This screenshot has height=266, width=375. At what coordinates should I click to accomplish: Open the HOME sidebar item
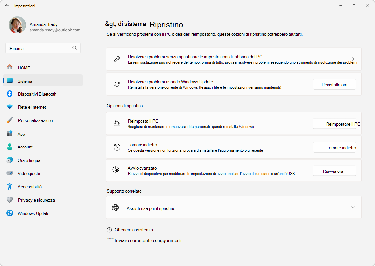pyautogui.click(x=24, y=68)
